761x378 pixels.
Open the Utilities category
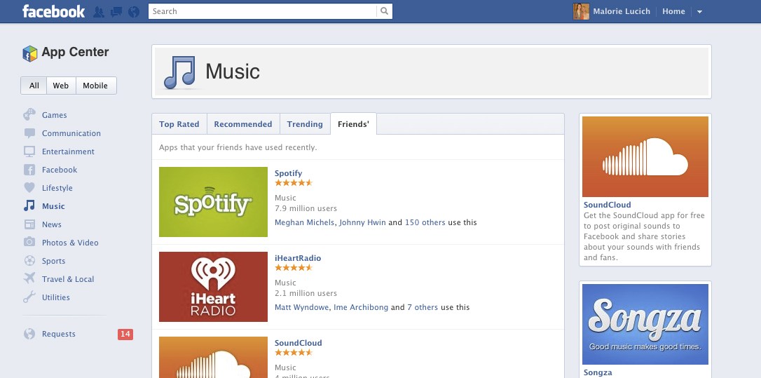[x=56, y=297]
